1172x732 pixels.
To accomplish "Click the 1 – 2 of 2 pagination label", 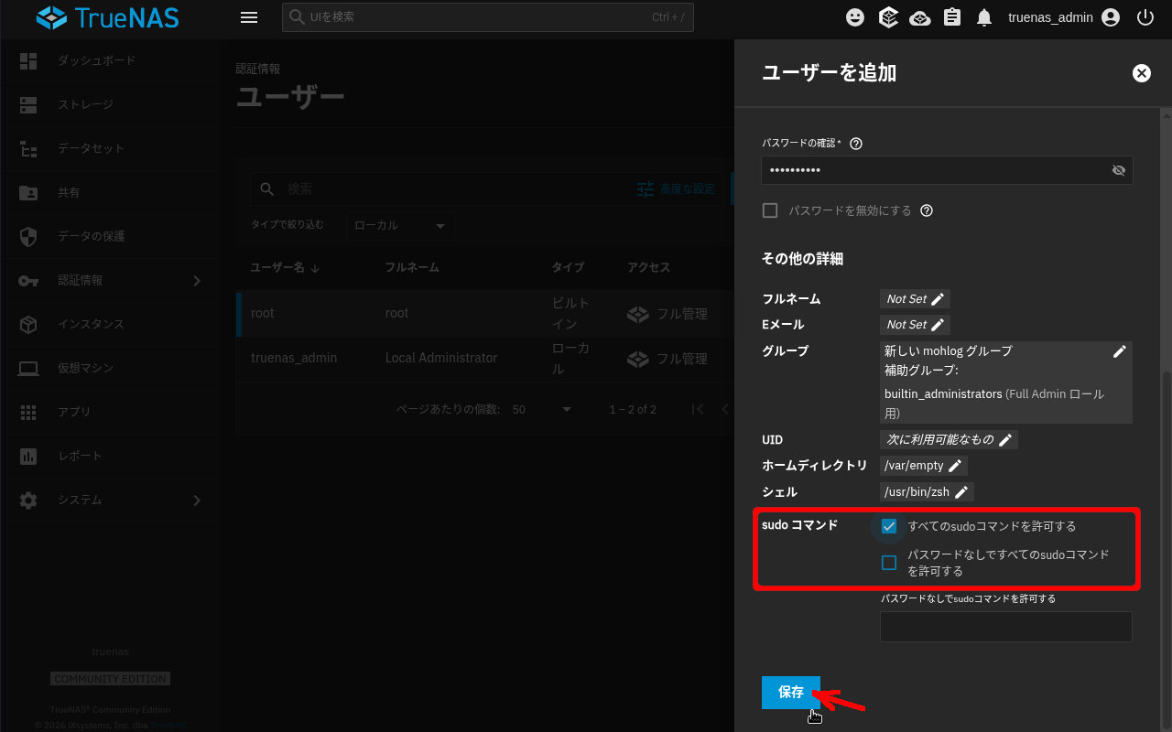I will click(633, 409).
